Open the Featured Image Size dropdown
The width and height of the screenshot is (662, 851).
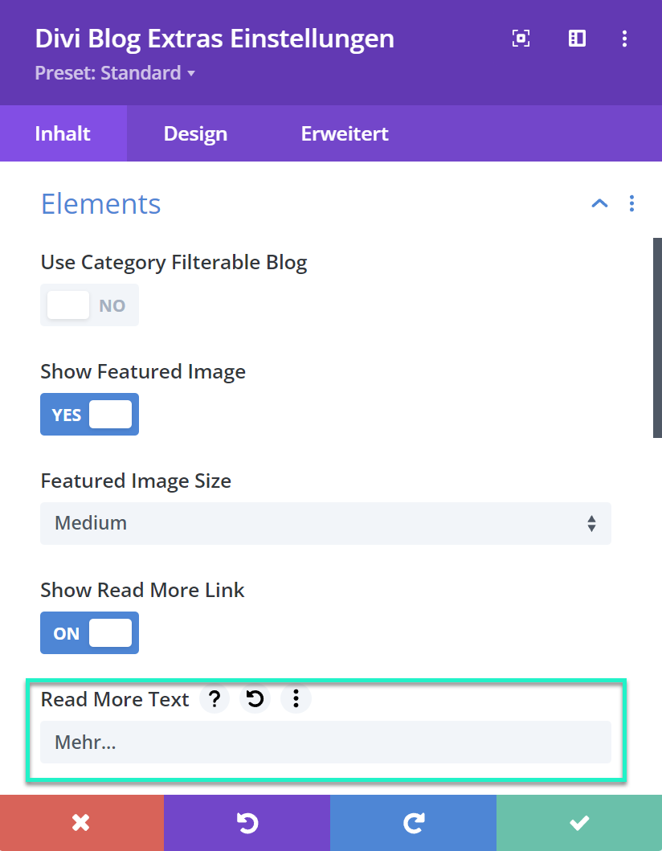[x=325, y=523]
